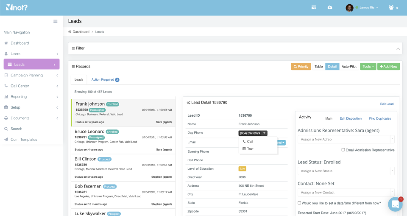Open Assign a New Contact dropdown
This screenshot has height=216, width=407.
pyautogui.click(x=346, y=192)
